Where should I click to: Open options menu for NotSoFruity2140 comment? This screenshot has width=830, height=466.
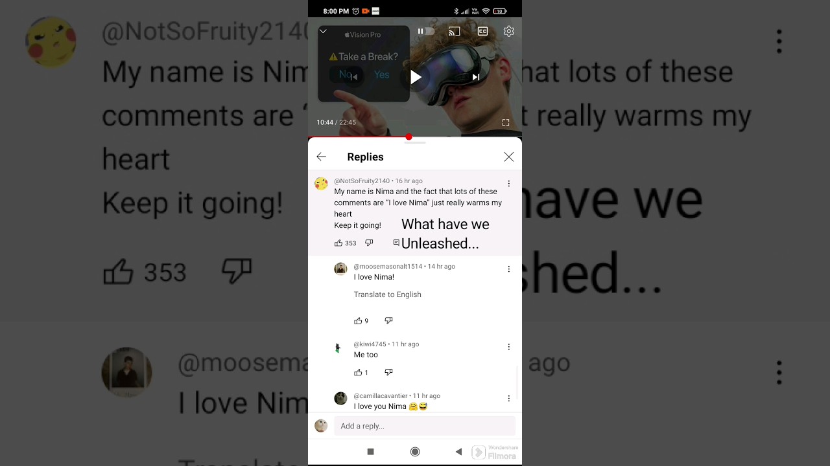(509, 184)
